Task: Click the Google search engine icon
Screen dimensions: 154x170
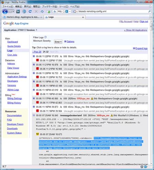Action: point(75,11)
